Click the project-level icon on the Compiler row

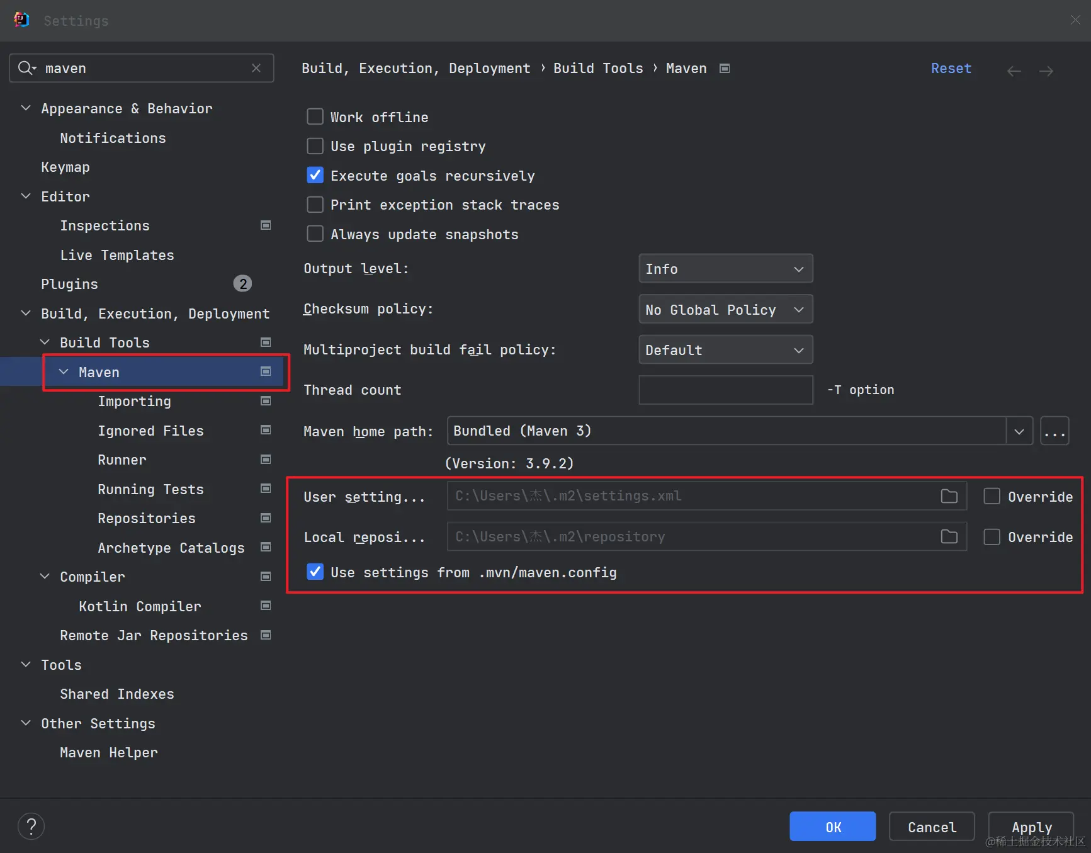[266, 577]
